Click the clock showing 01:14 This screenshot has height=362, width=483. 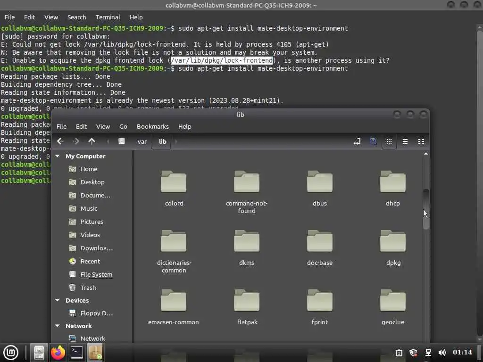(x=462, y=353)
